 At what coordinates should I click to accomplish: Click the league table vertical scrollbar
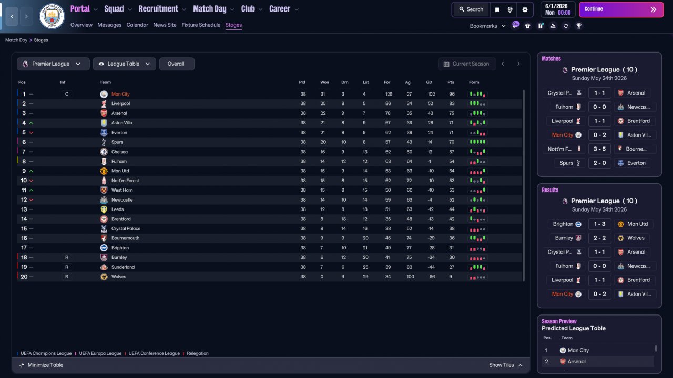point(524,185)
